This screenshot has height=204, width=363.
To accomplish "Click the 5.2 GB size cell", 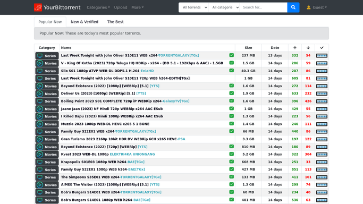I will click(x=248, y=154).
